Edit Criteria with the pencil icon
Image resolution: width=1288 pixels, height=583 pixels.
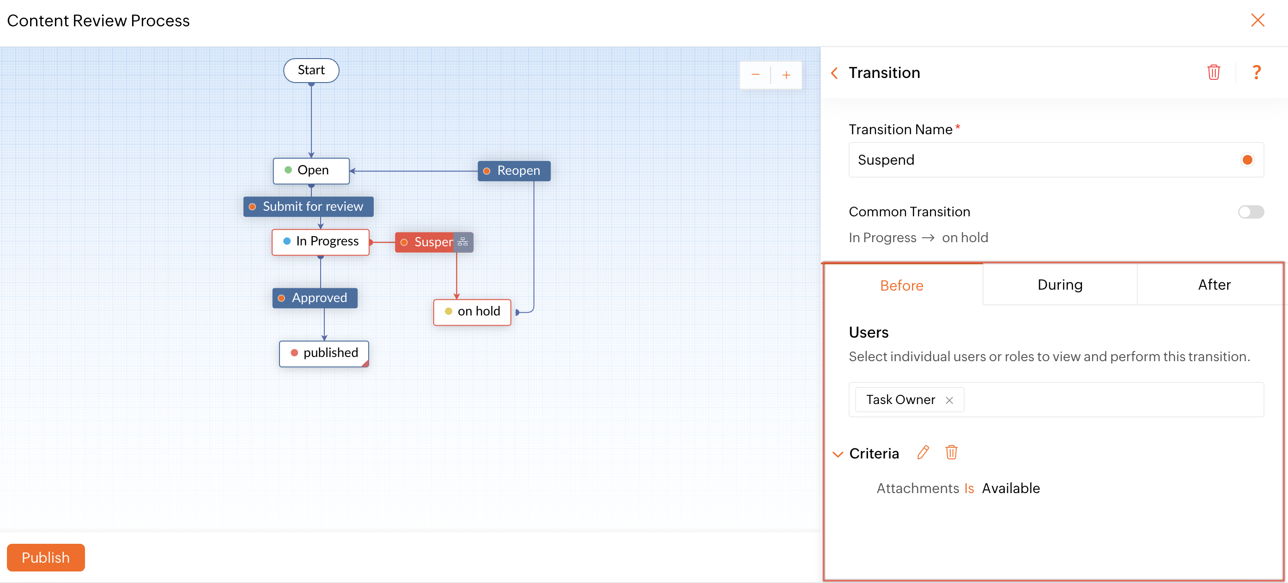click(923, 452)
